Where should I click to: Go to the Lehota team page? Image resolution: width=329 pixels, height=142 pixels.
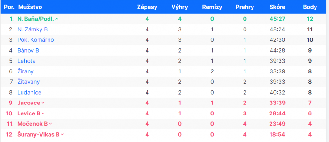point(26,61)
